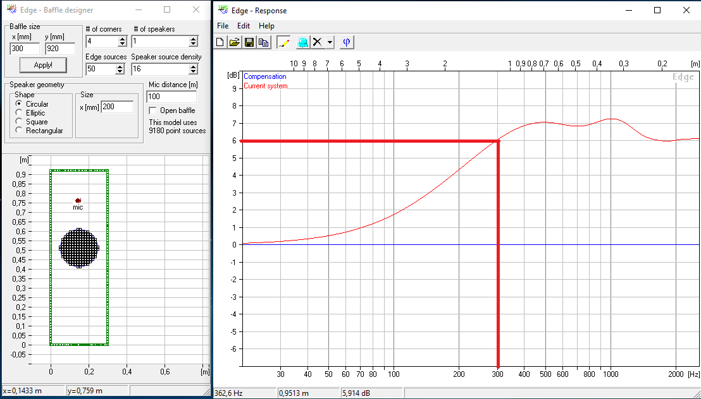Show phase with the phi icon
This screenshot has width=701, height=399.
[x=347, y=42]
